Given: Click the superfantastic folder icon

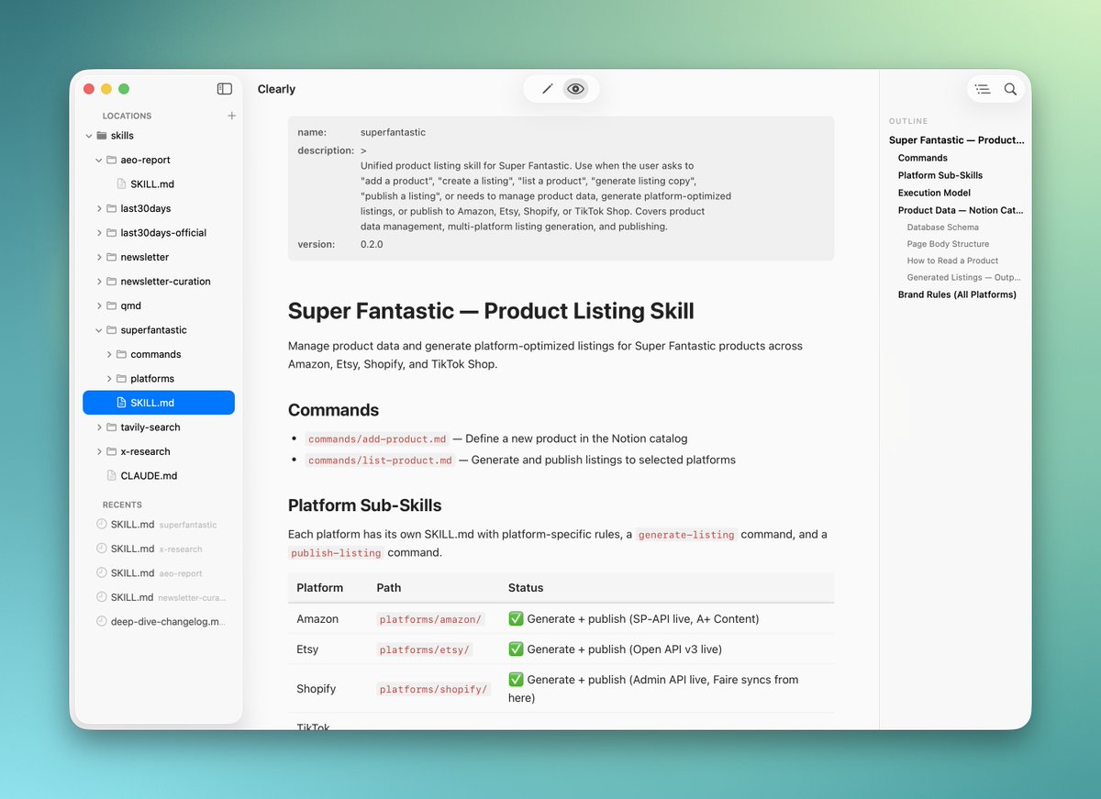Looking at the screenshot, I should [x=112, y=330].
